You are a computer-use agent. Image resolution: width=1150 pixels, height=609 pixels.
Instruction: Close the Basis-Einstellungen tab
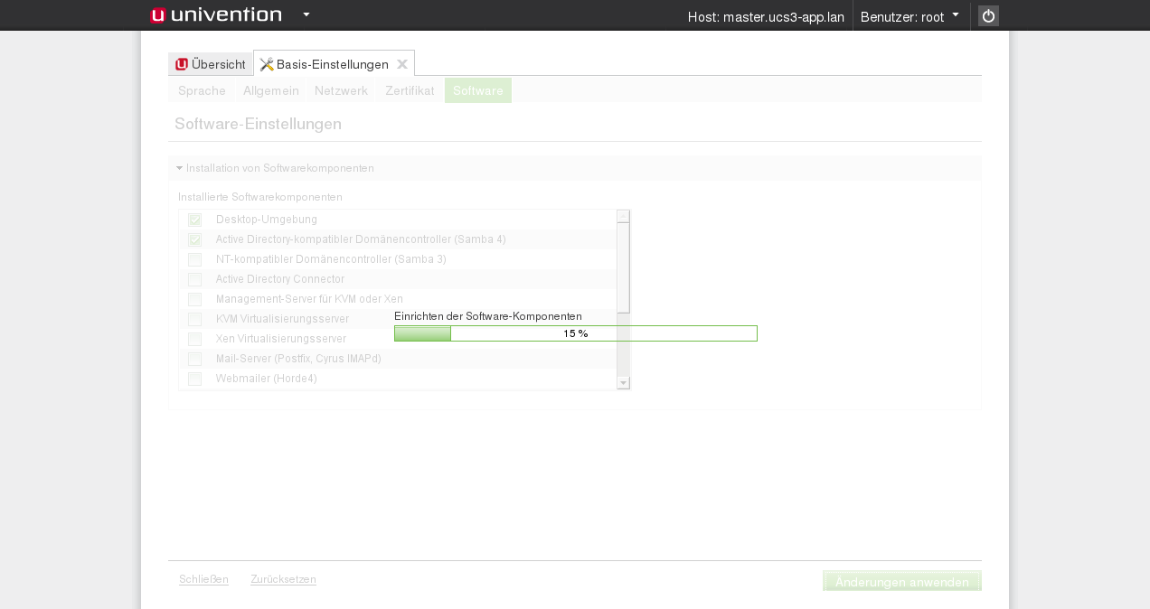click(x=402, y=64)
